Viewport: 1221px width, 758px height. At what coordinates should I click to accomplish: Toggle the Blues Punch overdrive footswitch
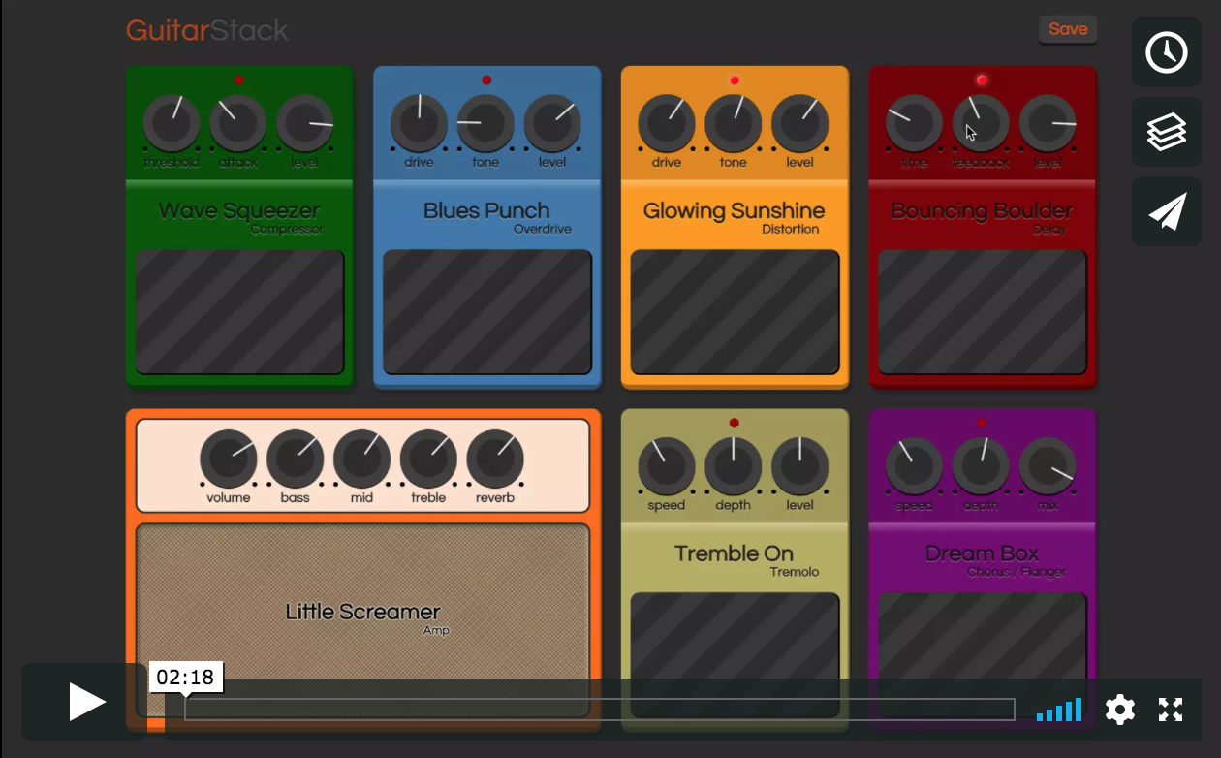[x=486, y=312]
